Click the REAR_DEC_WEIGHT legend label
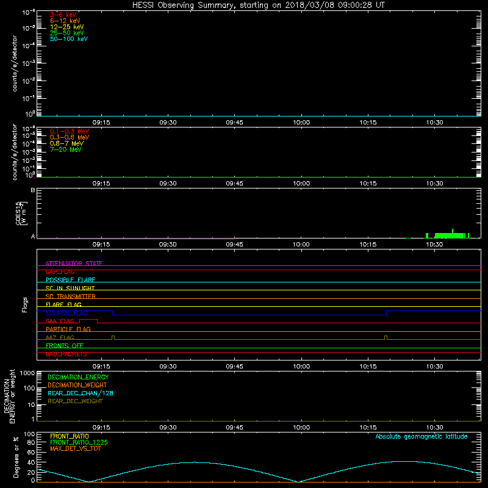The height and width of the screenshot is (488, 488). point(75,401)
